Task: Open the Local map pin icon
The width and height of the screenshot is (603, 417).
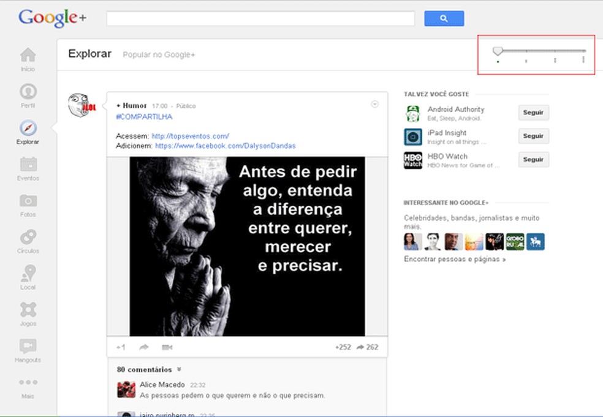Action: coord(28,273)
